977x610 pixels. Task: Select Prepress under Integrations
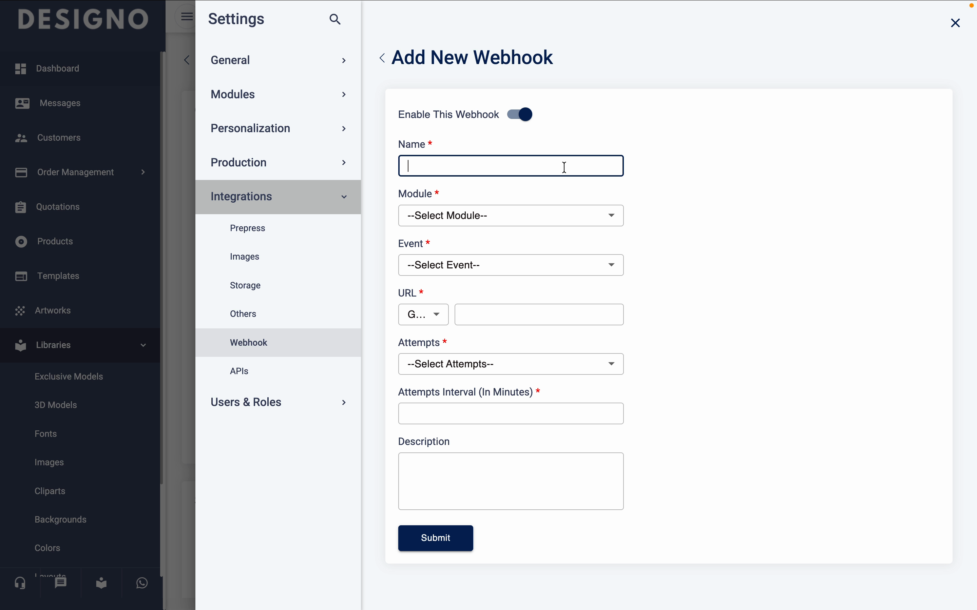[x=248, y=228]
